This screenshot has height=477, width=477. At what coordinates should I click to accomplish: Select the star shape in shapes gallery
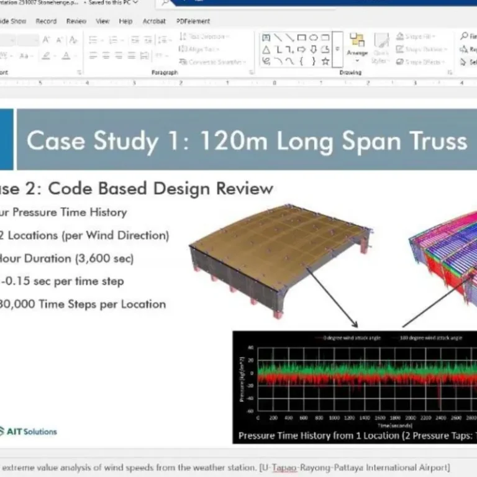point(325,61)
